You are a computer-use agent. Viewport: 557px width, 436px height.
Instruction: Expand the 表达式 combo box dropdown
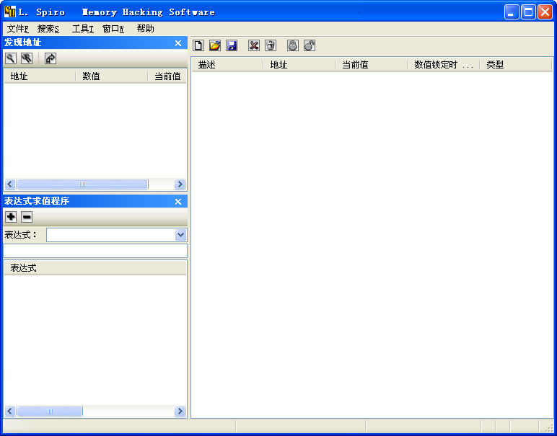(180, 235)
